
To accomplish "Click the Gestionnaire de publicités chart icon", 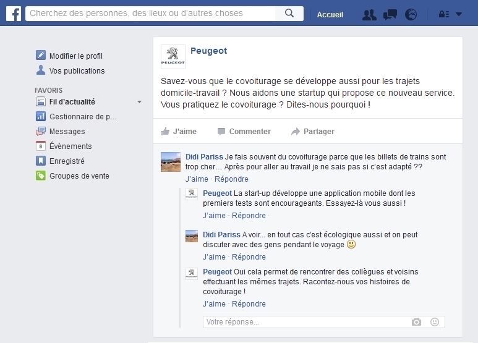I will (41, 116).
